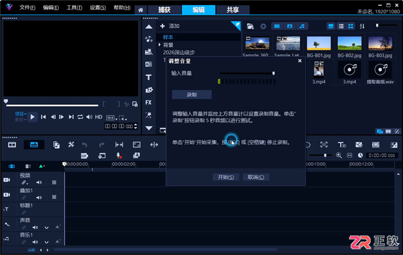Mute the 视频 track speaker
The width and height of the screenshot is (403, 255).
(x=39, y=182)
